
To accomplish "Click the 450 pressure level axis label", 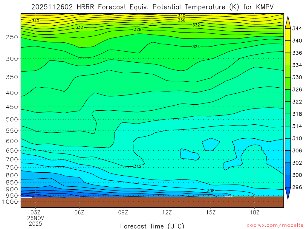I will click(x=12, y=107).
